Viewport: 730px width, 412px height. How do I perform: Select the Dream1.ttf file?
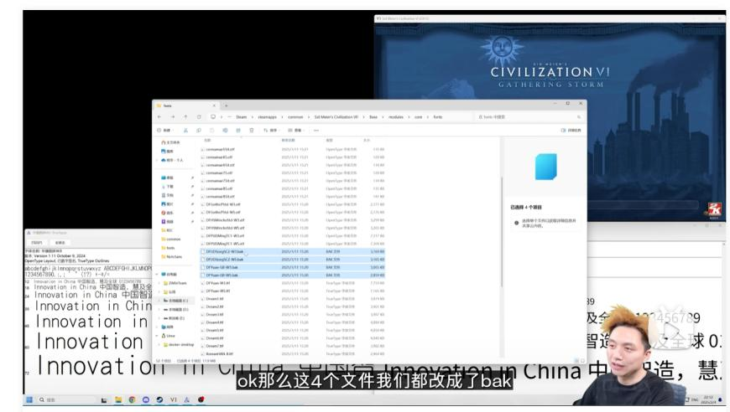coord(294,299)
